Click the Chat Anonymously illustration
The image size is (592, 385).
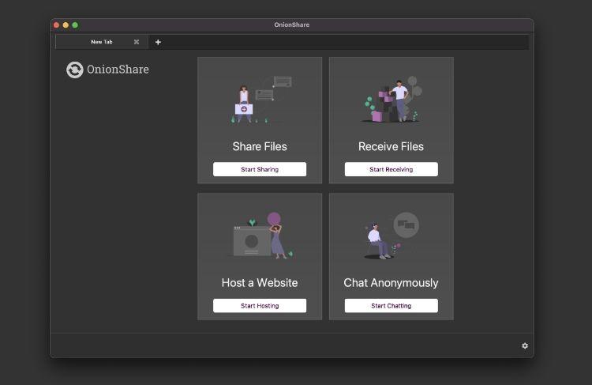point(392,236)
